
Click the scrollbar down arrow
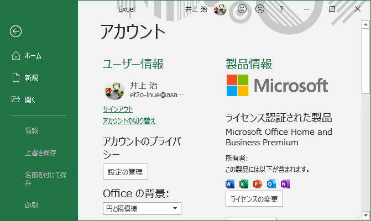pyautogui.click(x=365, y=215)
